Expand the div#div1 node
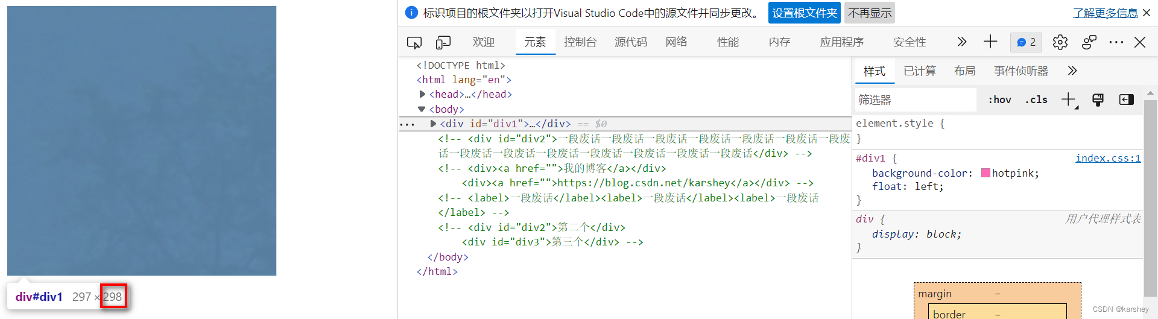The width and height of the screenshot is (1158, 319). click(x=433, y=124)
